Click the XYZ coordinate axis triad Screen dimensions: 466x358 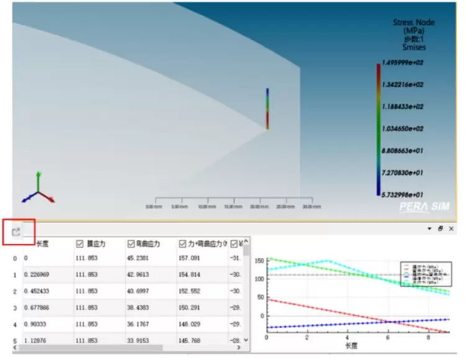(38, 188)
